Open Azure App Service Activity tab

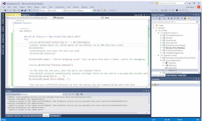tap(32, 116)
